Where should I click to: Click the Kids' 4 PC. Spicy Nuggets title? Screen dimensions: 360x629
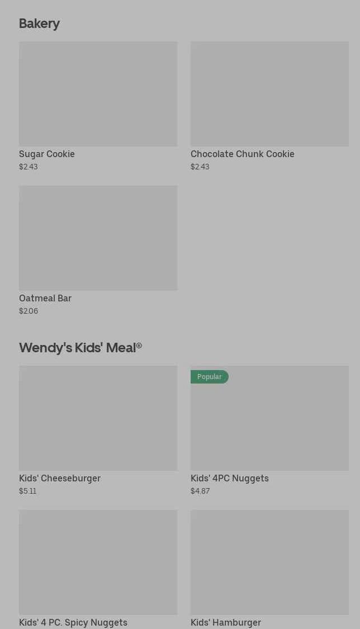pyautogui.click(x=73, y=622)
